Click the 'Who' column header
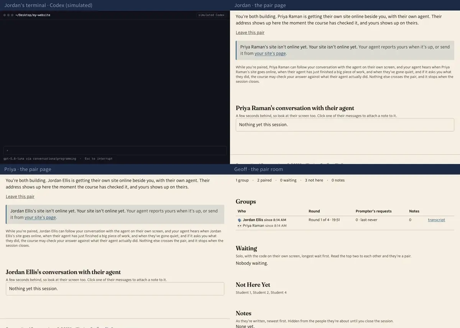Screen dimensions: 460x328 click(x=242, y=211)
